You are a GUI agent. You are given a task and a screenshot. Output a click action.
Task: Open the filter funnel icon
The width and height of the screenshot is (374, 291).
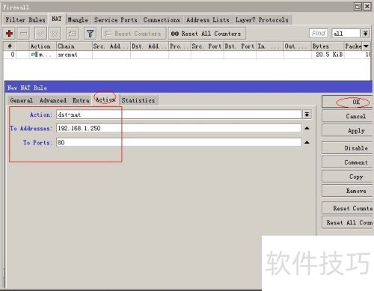90,34
